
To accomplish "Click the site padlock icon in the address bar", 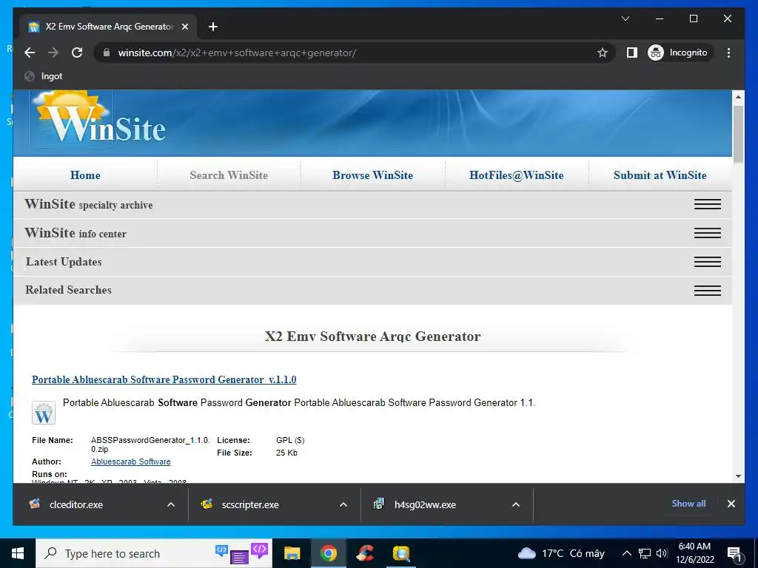I will [x=107, y=53].
